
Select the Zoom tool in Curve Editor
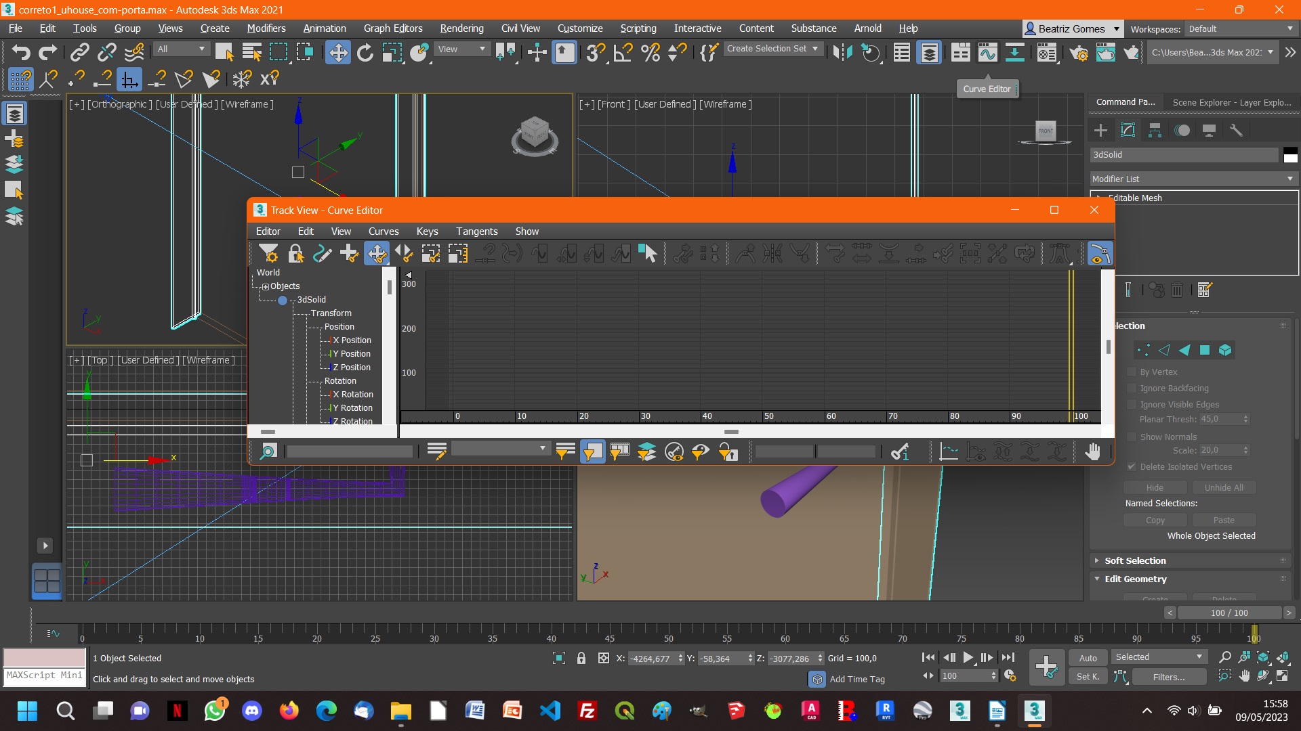(267, 451)
